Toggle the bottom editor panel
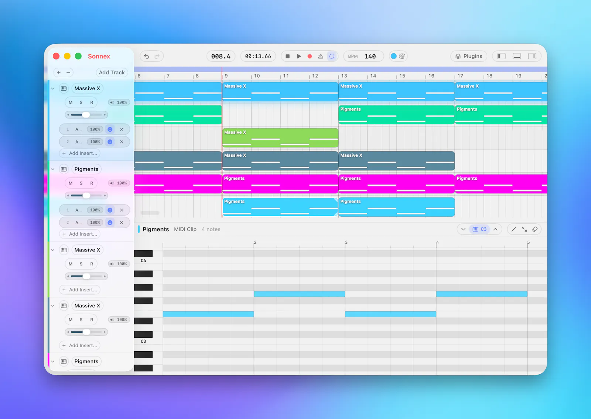The width and height of the screenshot is (591, 419). (x=517, y=56)
